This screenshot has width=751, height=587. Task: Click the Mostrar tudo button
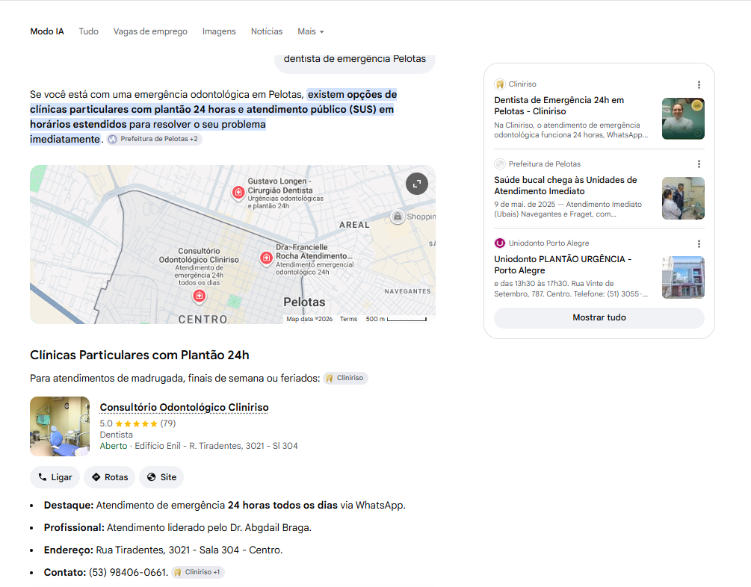point(599,318)
